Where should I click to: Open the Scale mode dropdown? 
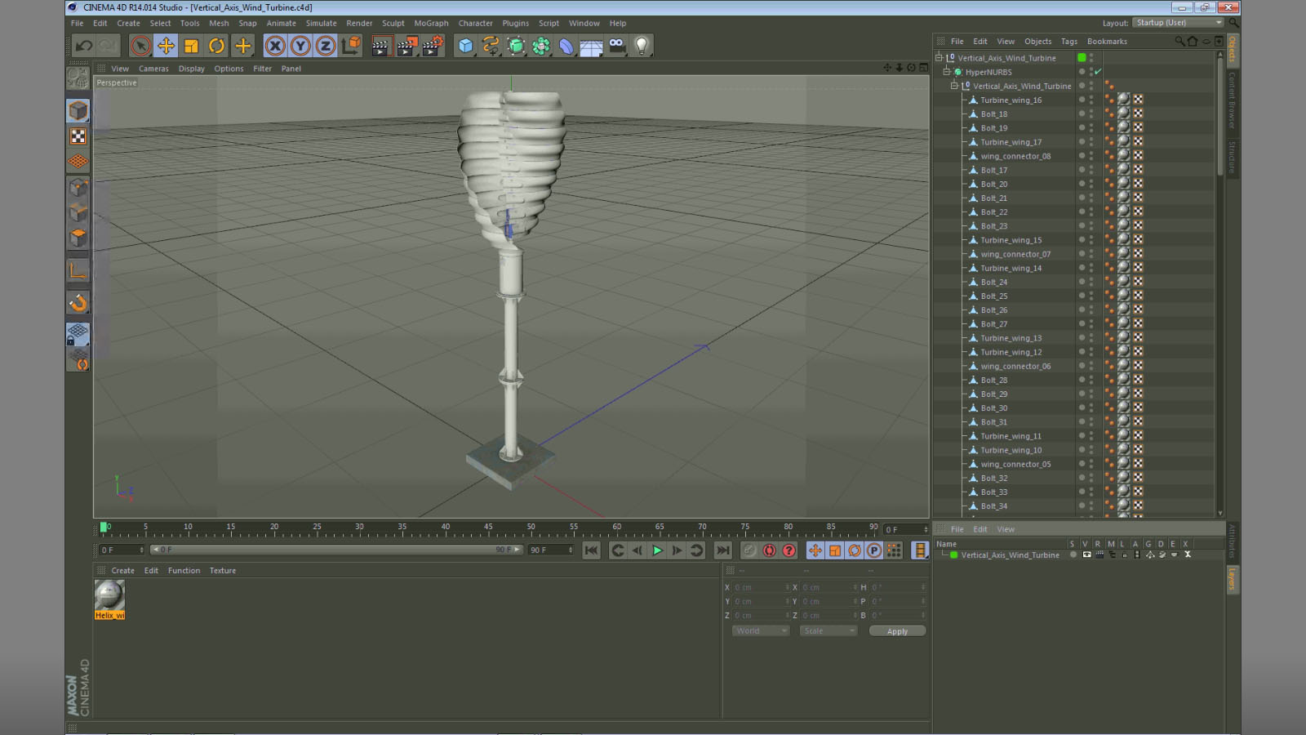point(828,631)
